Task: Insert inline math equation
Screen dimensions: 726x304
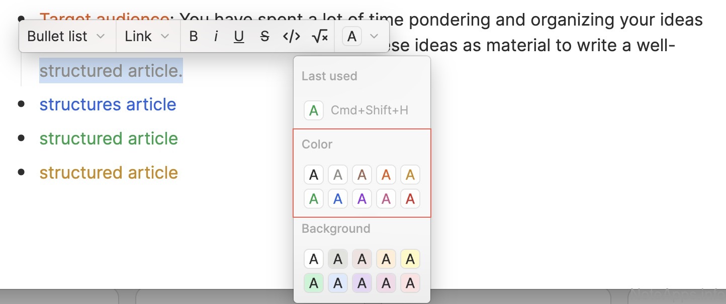Action: (320, 37)
